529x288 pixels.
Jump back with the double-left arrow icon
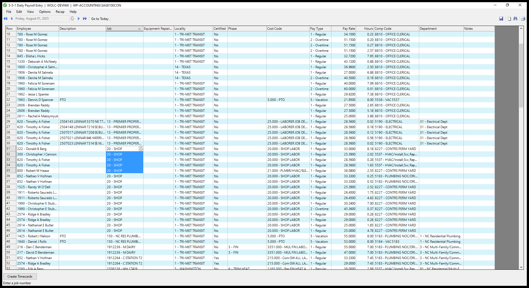point(5,19)
